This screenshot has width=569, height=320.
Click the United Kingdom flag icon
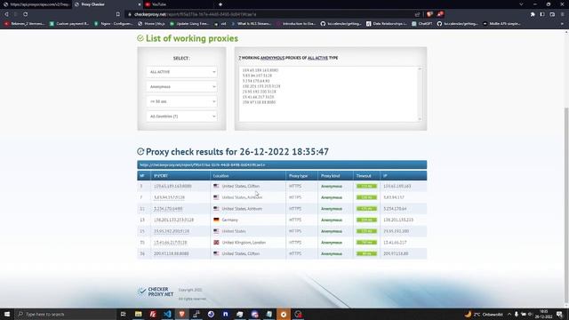tap(216, 243)
